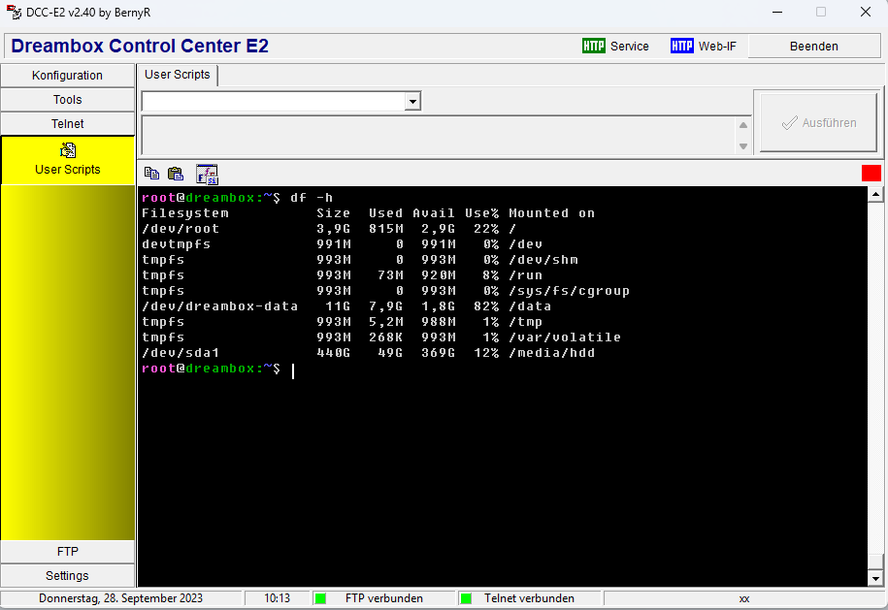Click the green HTTP Service icon

(x=593, y=46)
